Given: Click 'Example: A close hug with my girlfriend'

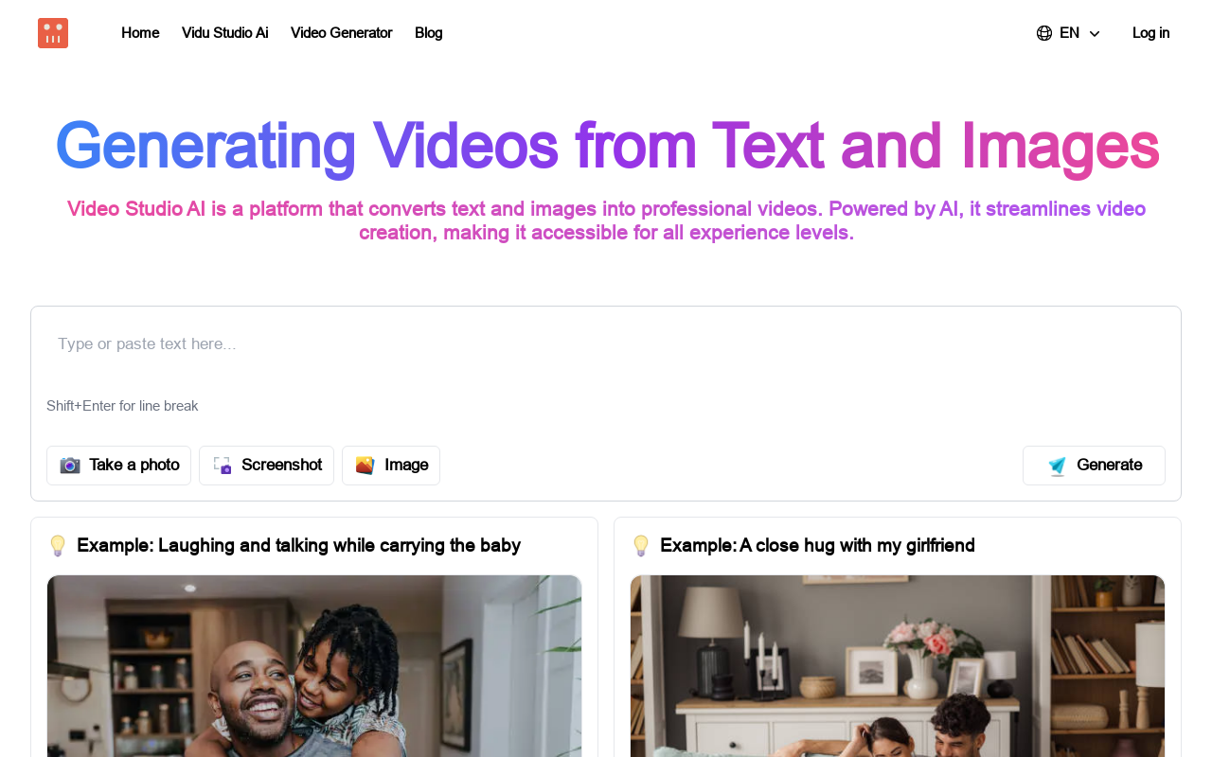Looking at the screenshot, I should [x=817, y=546].
